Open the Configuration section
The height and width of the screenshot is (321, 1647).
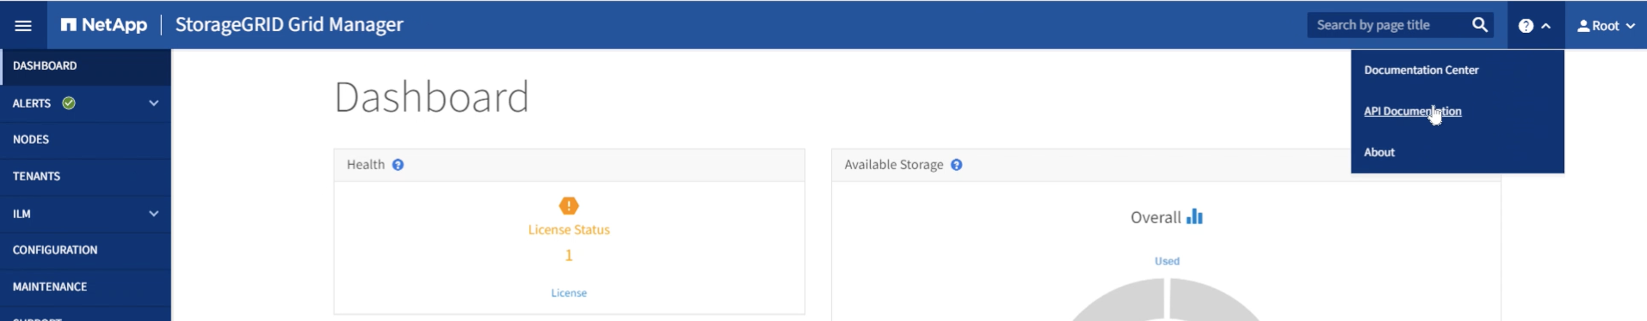click(x=55, y=249)
